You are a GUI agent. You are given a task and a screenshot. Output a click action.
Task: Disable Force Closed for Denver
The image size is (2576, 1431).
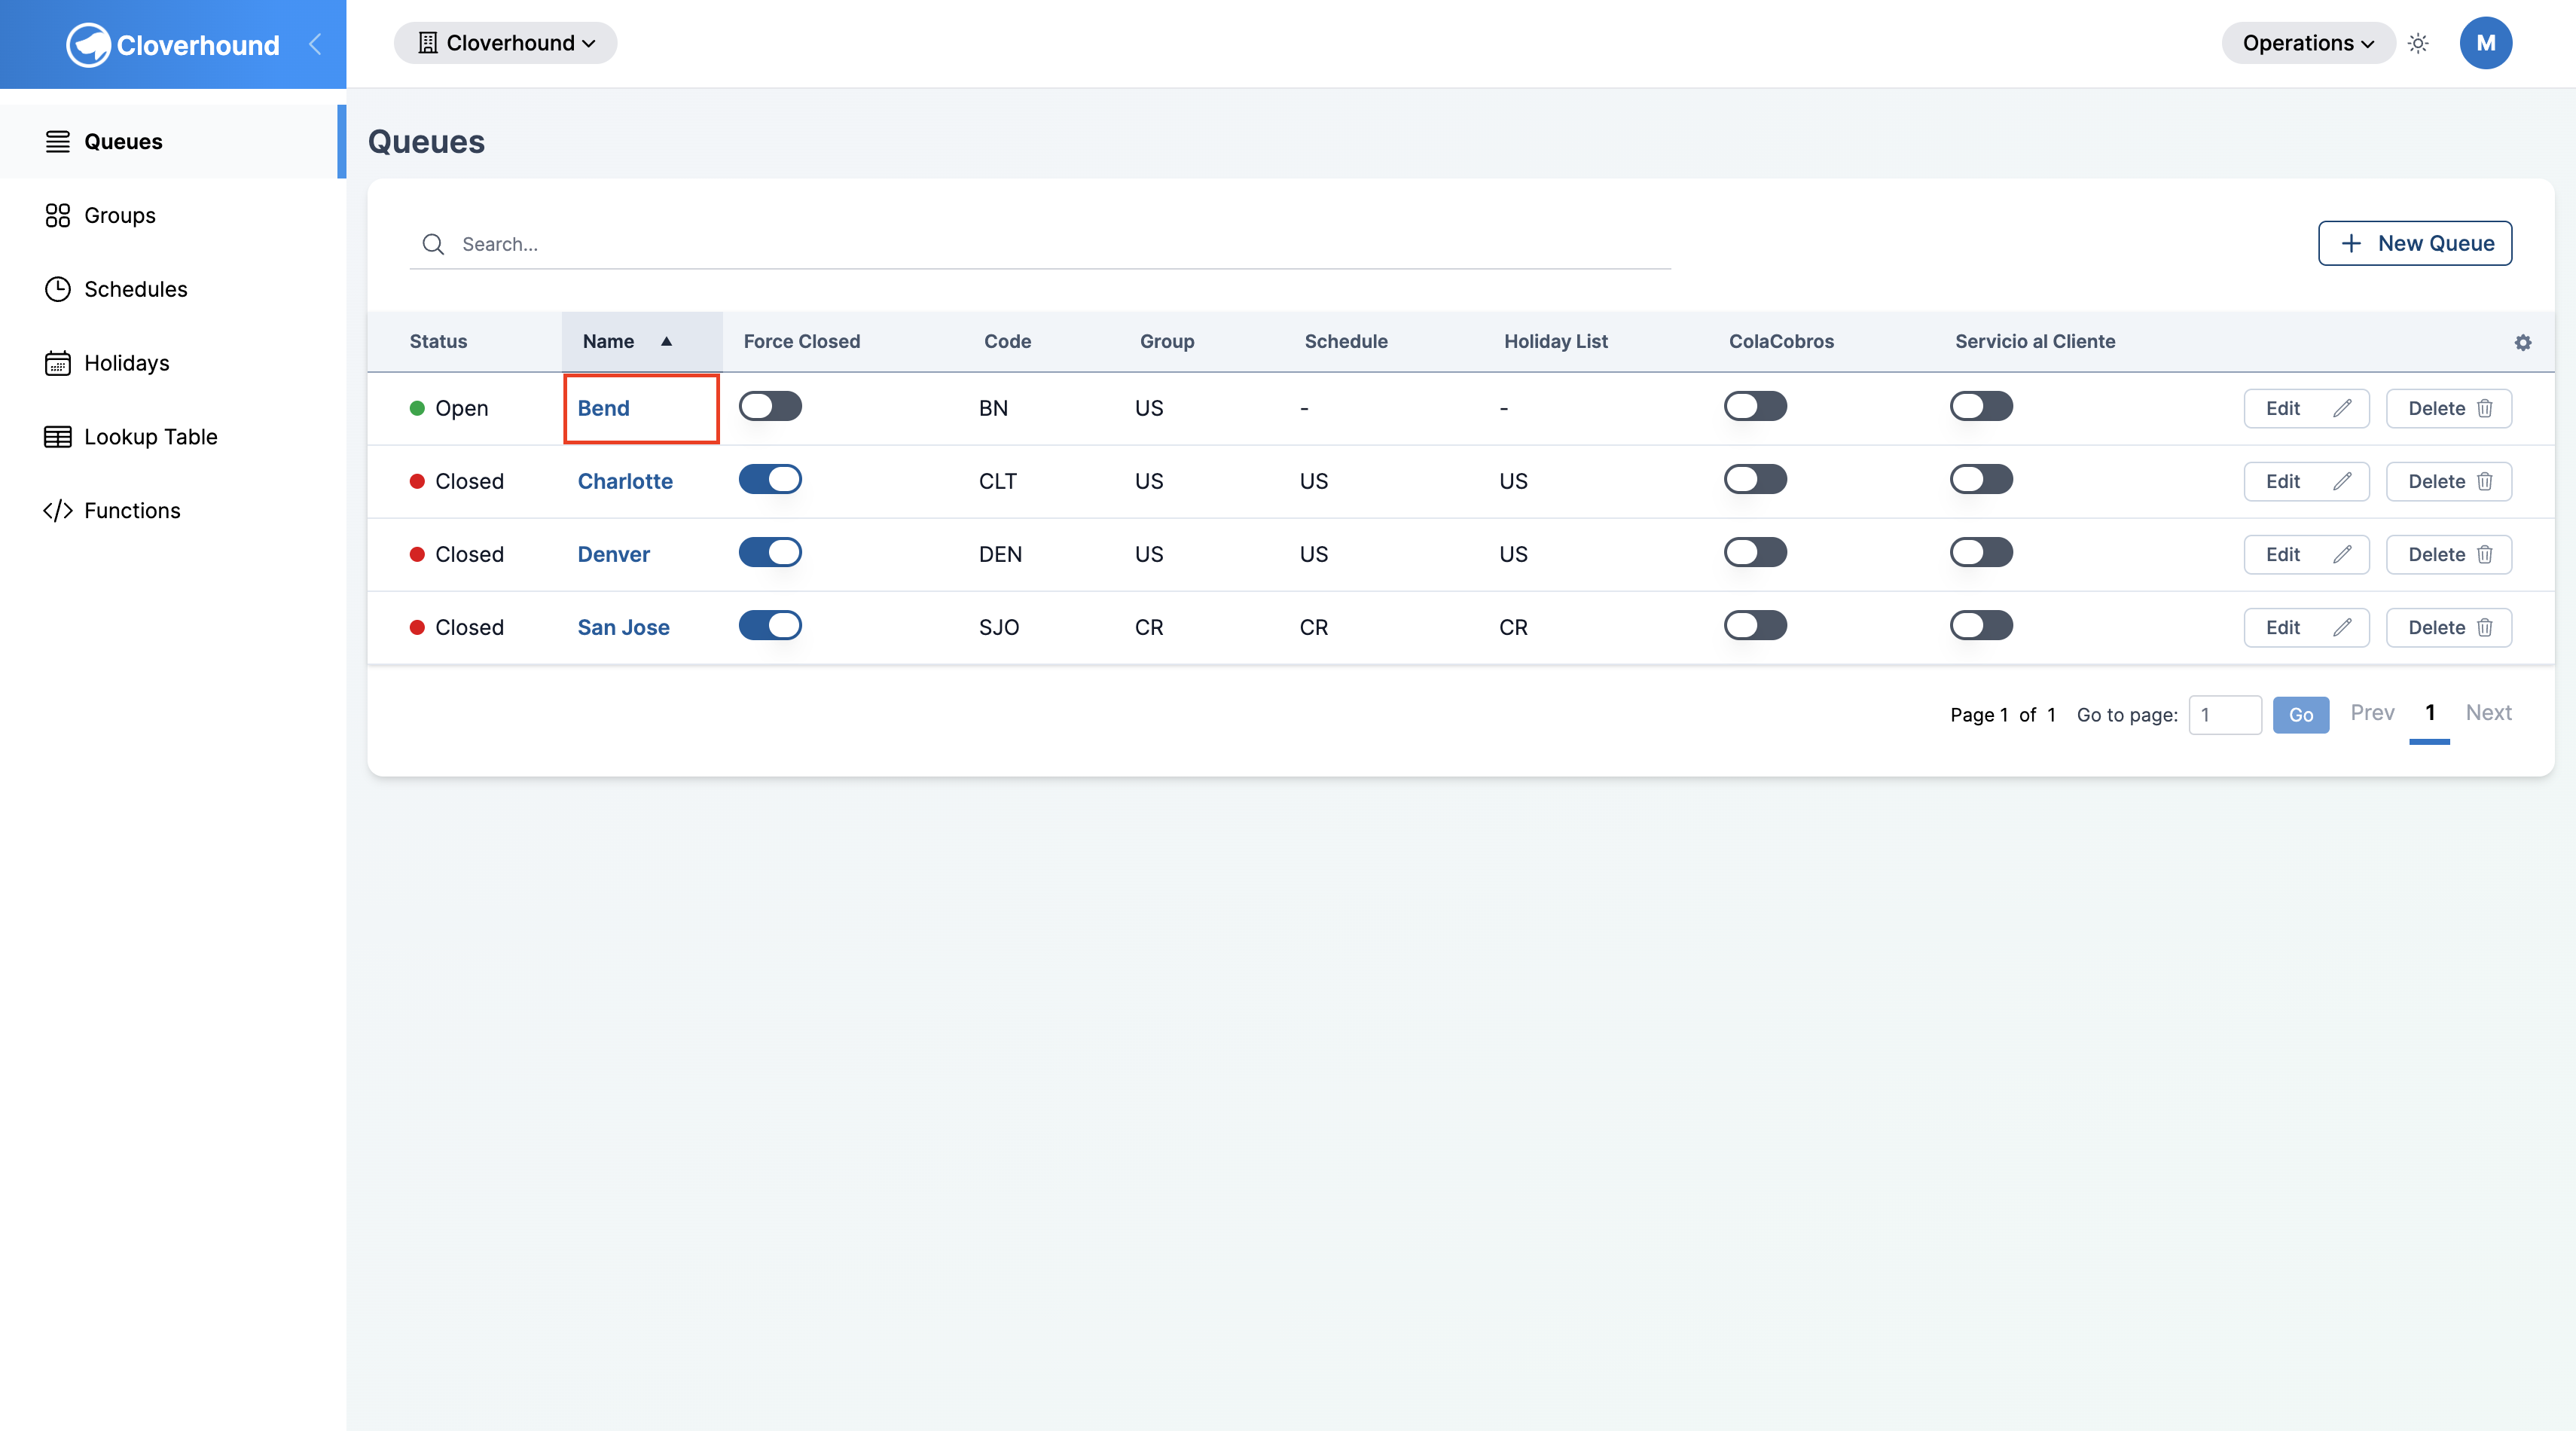click(x=770, y=552)
